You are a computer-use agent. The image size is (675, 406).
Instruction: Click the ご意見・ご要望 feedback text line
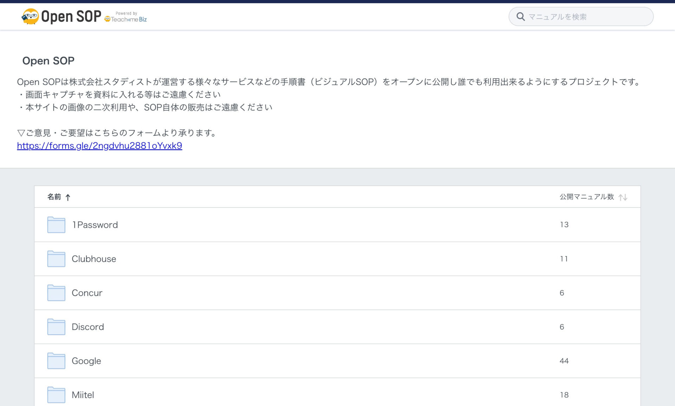pos(118,133)
